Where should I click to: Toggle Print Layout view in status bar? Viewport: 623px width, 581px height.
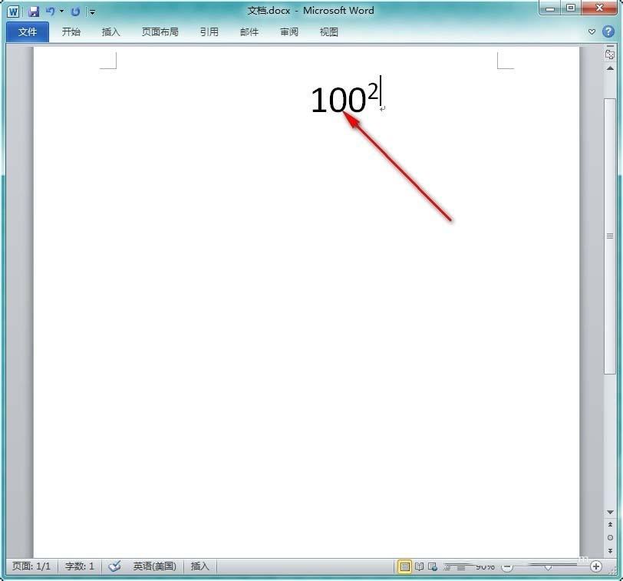[x=405, y=566]
